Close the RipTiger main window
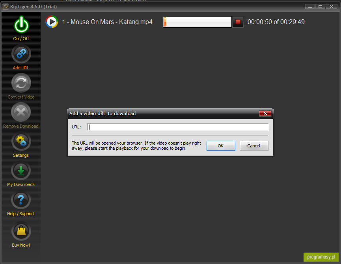The width and height of the screenshot is (341, 264). 332,7
